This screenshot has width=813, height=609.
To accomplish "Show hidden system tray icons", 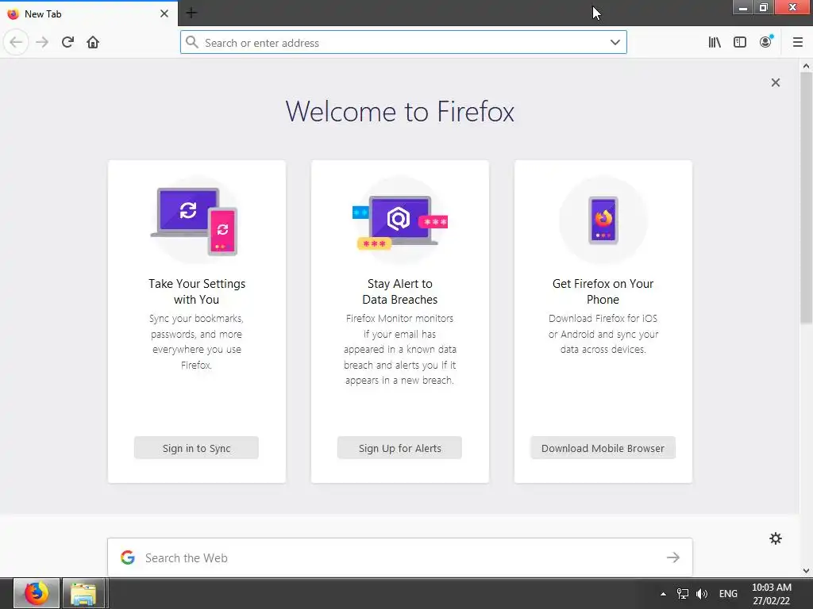I will point(663,593).
